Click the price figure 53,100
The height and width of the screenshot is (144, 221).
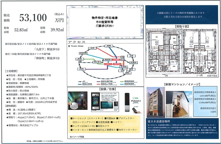[33, 18]
